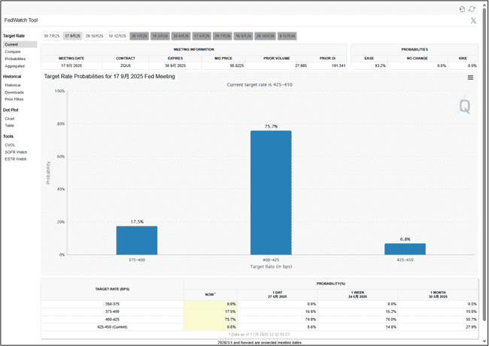Click the refresh arrows icon at top right
Screen dimensions: 489x346
[x=472, y=9]
